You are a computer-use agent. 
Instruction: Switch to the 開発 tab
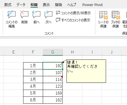coord(59,5)
